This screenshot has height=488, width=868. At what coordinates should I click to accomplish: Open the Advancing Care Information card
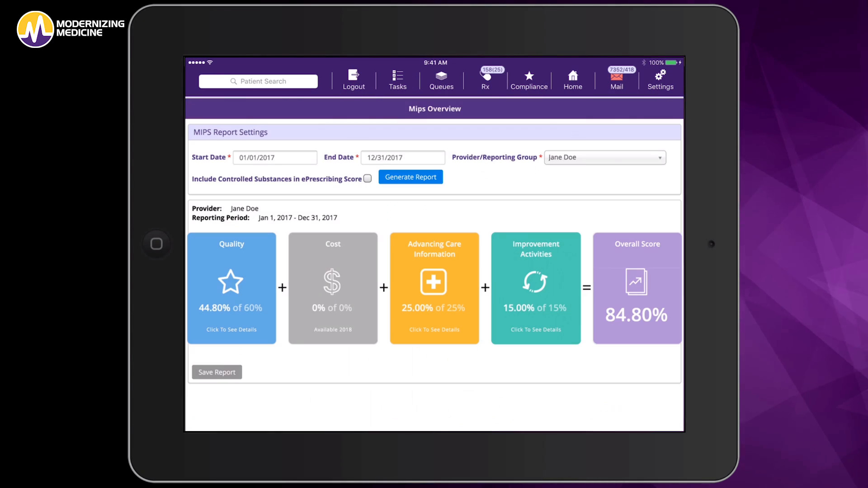point(434,288)
